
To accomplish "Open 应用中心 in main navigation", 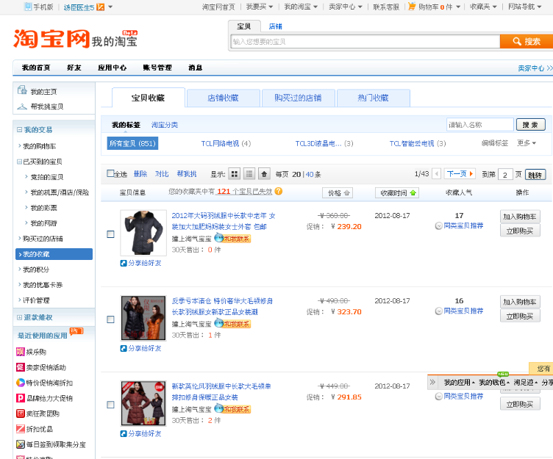I will click(x=113, y=68).
